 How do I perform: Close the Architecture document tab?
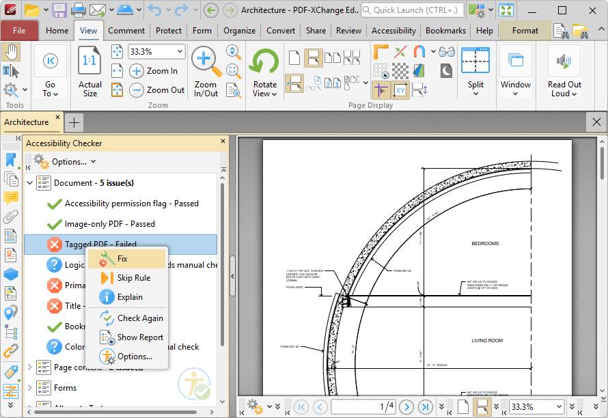click(58, 117)
